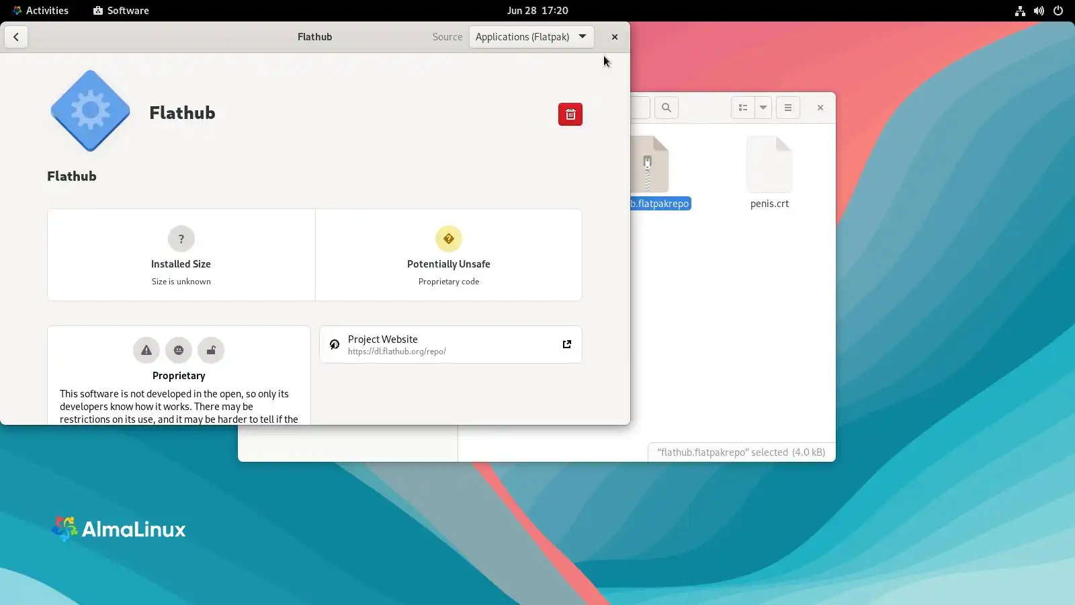Click the large Flathub gear app icon
1075x605 pixels.
90,110
